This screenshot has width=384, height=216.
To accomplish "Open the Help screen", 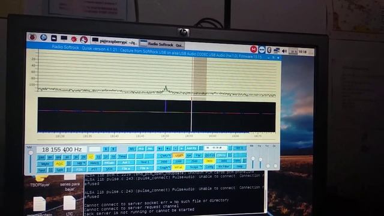I will 239,166.
